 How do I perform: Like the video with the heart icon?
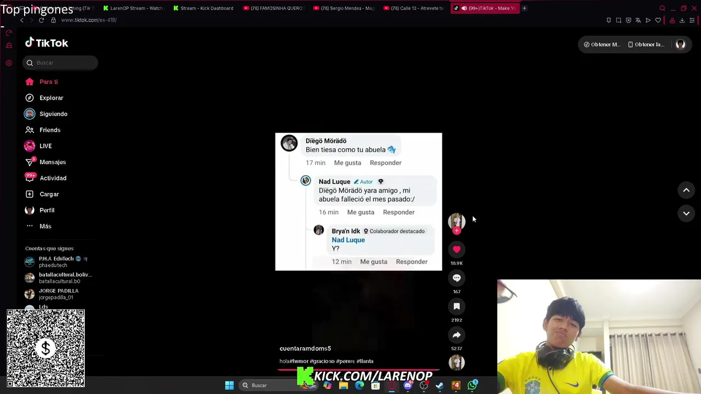tap(457, 250)
